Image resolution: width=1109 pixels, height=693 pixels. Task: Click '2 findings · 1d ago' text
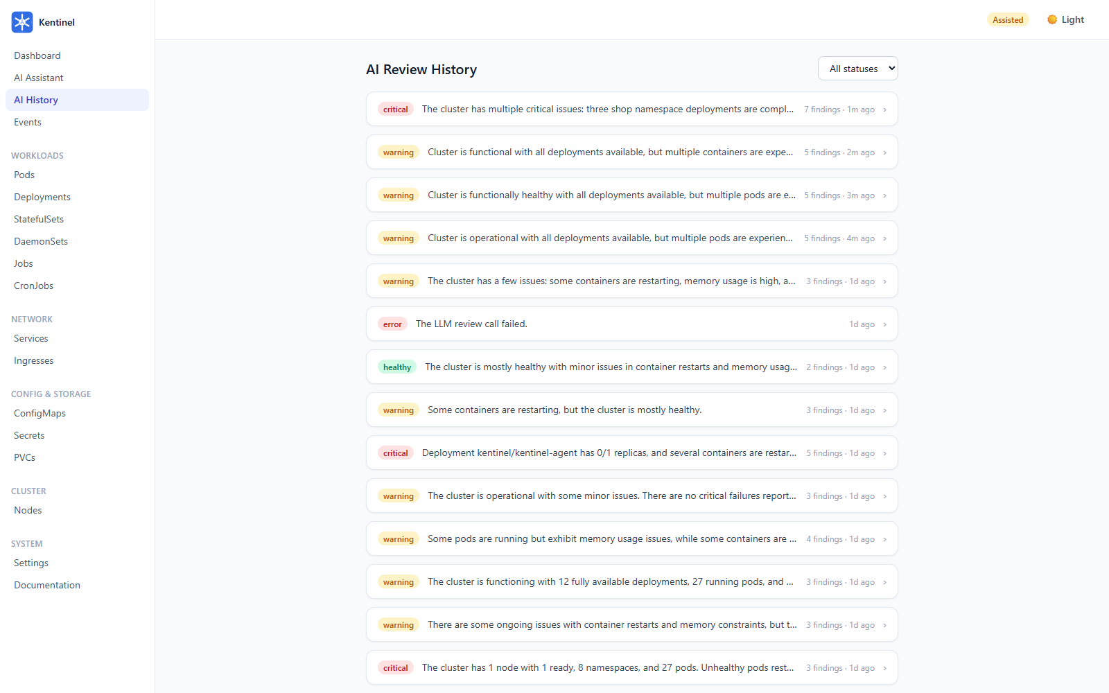[x=840, y=367]
